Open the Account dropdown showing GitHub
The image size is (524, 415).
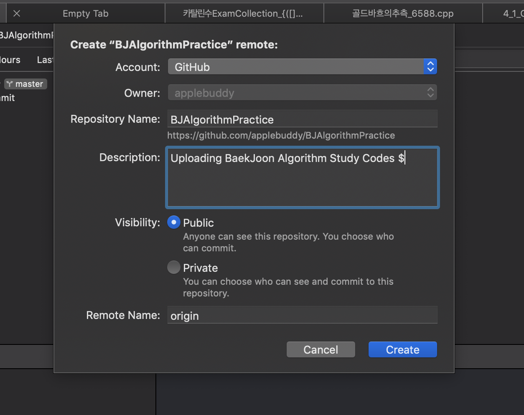tap(302, 67)
